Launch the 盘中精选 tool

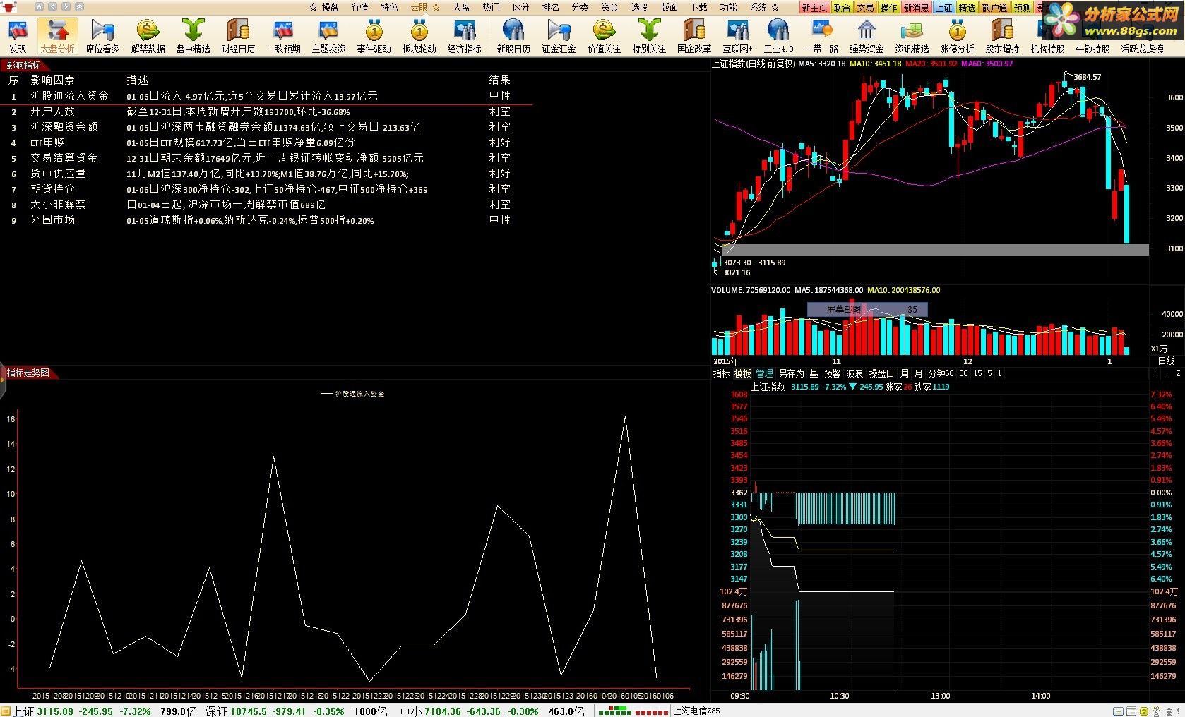[193, 37]
